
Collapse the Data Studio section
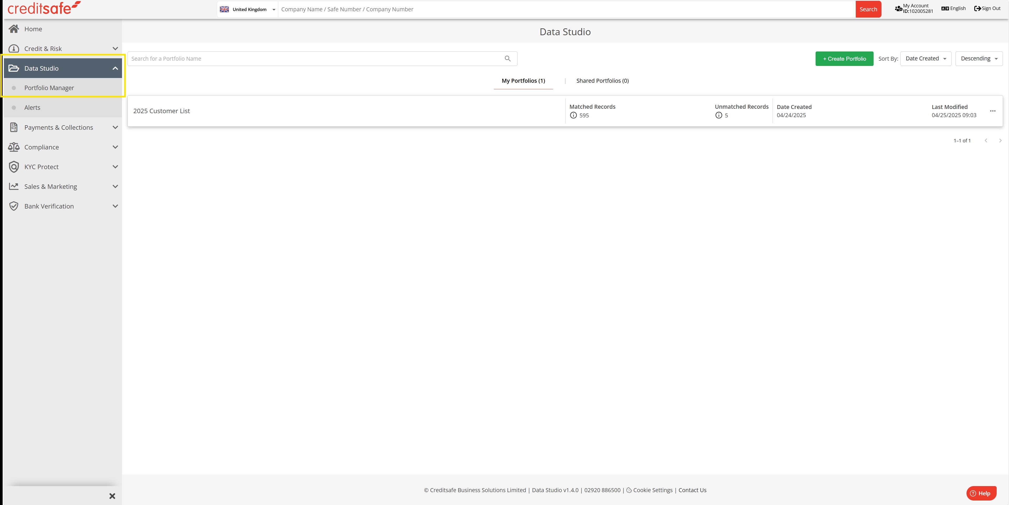tap(115, 68)
